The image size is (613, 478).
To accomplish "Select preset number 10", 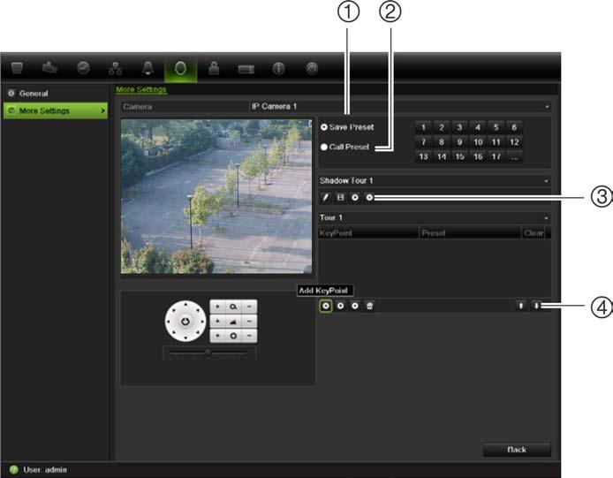I will 478,142.
